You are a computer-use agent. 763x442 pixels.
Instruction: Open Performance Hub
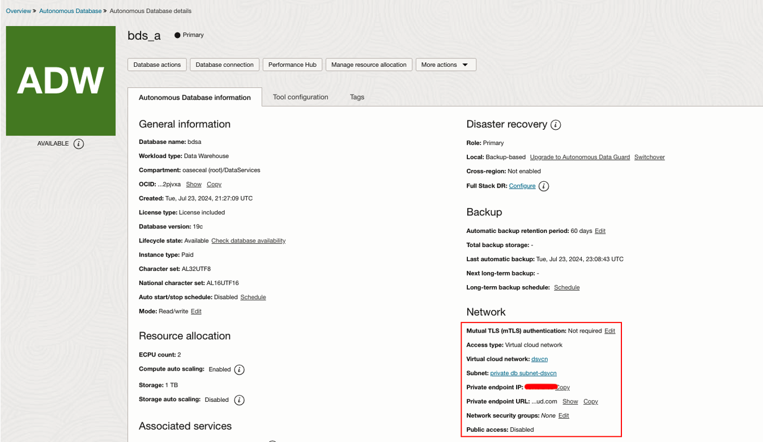(x=292, y=65)
